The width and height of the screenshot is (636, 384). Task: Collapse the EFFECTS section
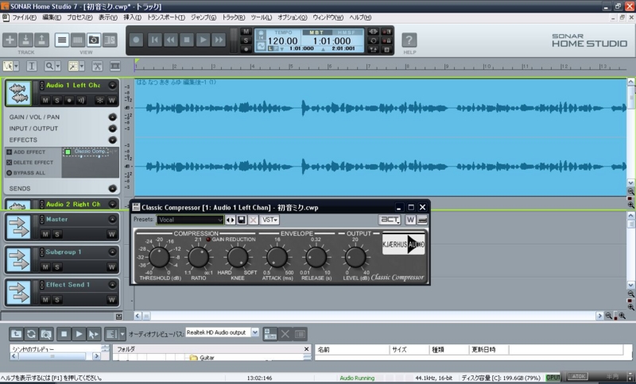(113, 140)
